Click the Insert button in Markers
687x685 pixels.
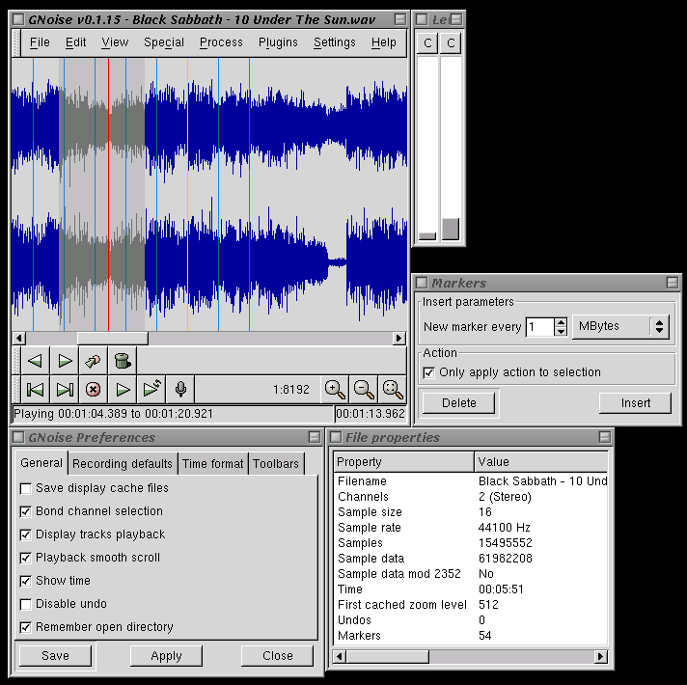pyautogui.click(x=635, y=403)
